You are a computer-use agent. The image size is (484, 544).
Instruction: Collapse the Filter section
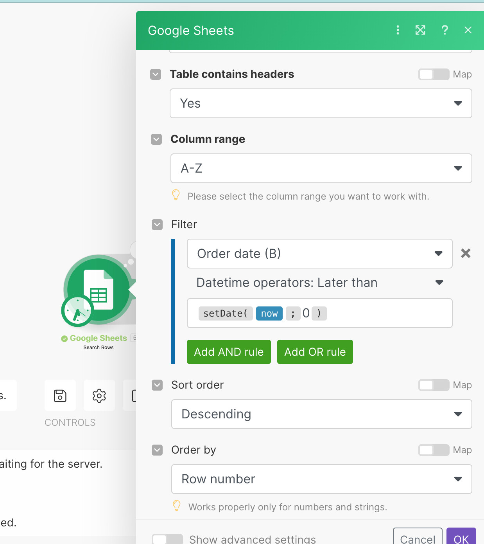(157, 225)
